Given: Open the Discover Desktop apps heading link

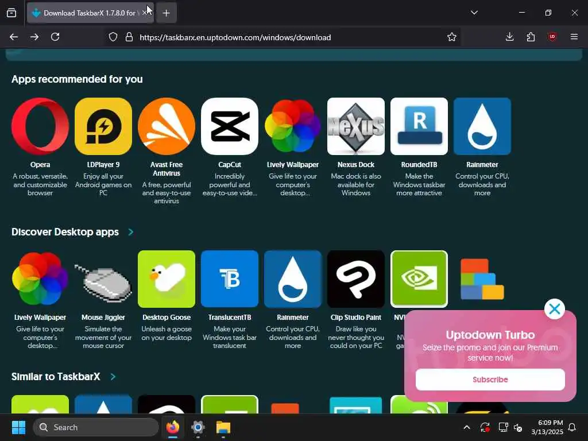Looking at the screenshot, I should tap(65, 232).
